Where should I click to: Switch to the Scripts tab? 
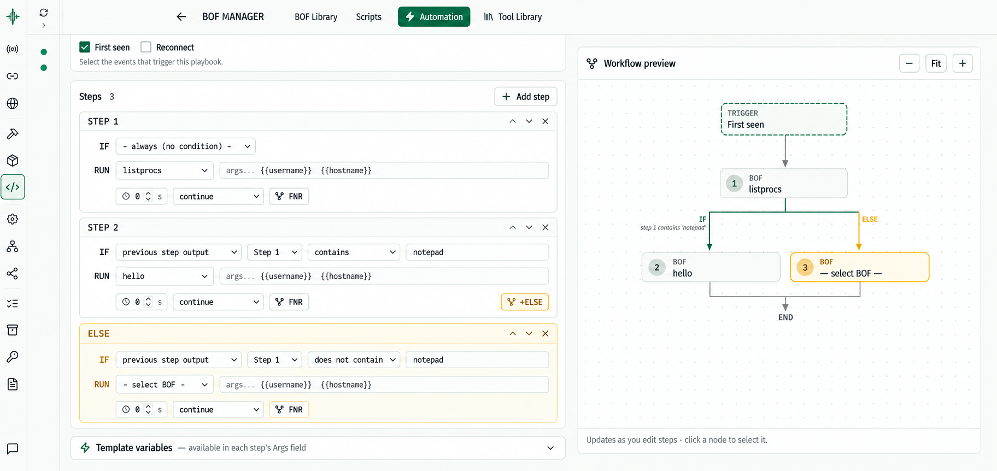[369, 17]
